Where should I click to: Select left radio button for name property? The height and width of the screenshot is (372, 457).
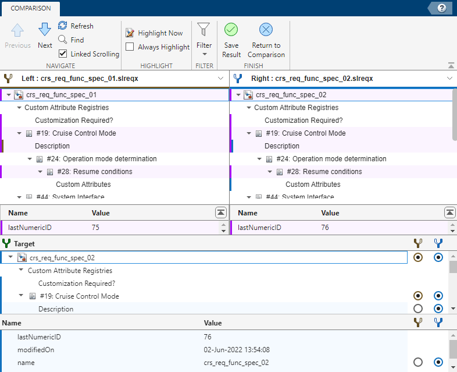tap(417, 362)
